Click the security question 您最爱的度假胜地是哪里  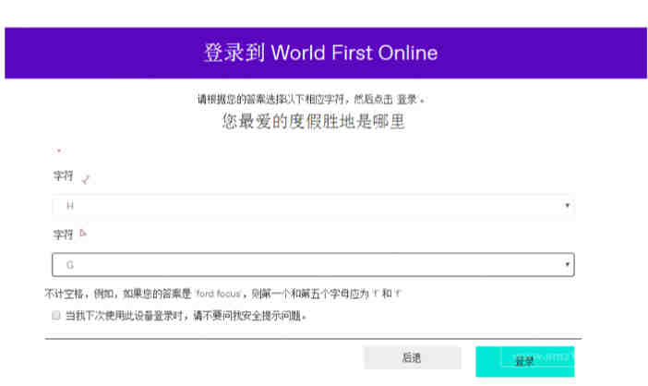pyautogui.click(x=313, y=122)
